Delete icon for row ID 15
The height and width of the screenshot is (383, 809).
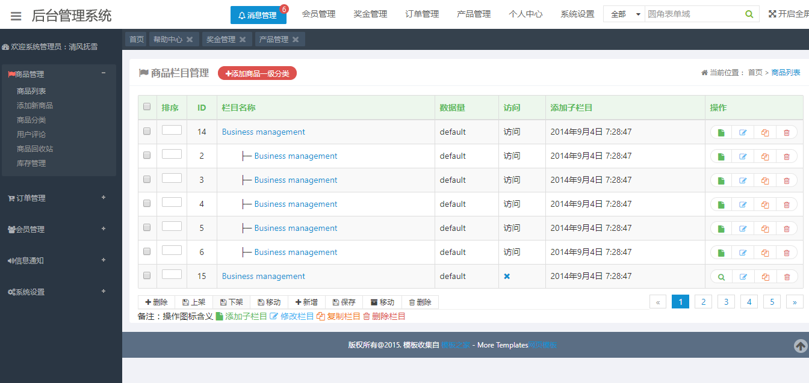point(787,277)
